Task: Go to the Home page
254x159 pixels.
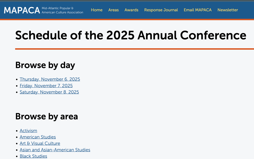Action: coord(97,10)
